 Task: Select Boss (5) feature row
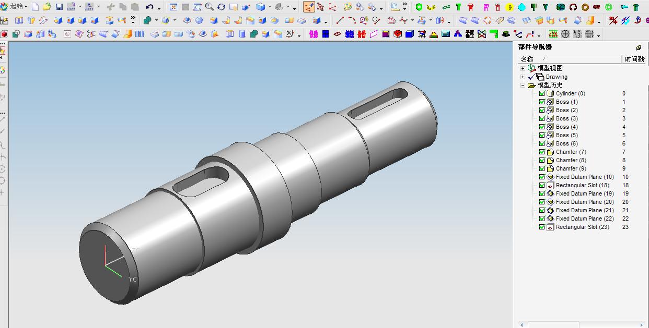pyautogui.click(x=566, y=135)
